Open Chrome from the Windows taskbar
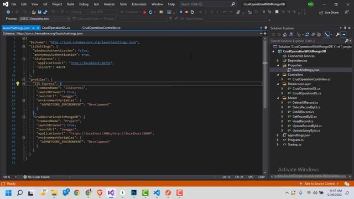 coord(77,193)
